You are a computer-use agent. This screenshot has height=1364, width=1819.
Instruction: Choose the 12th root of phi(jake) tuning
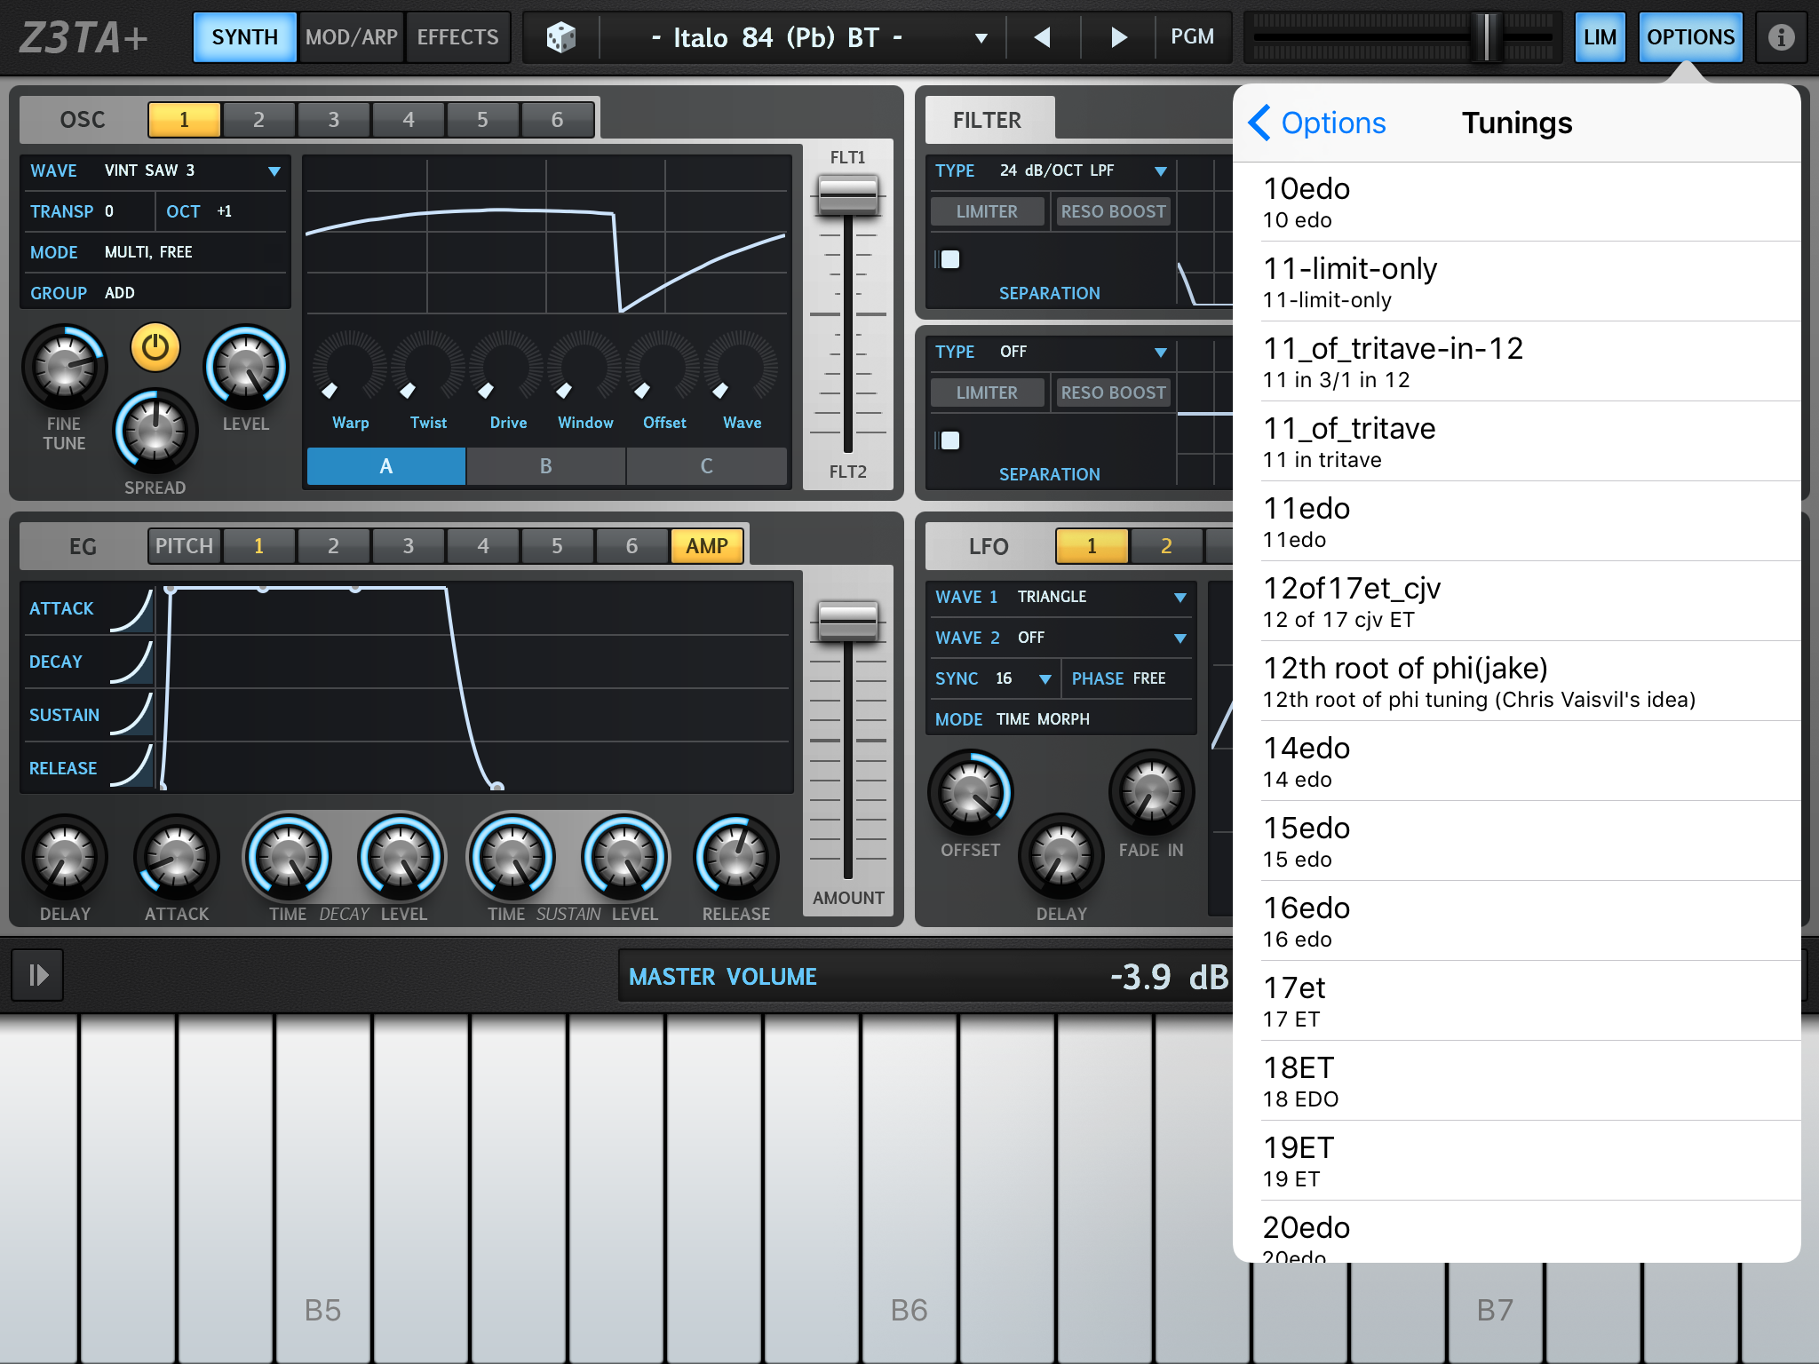click(1517, 681)
